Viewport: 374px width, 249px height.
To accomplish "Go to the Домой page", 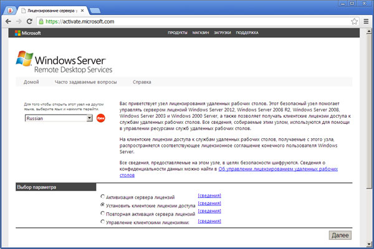I will click(x=31, y=82).
